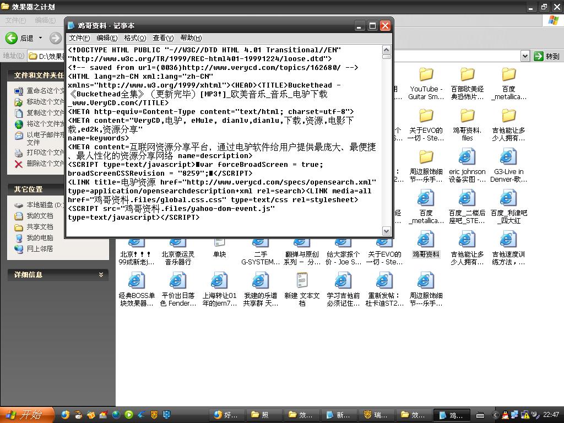Screen dimensions: 564x423
Task: Open the 新建 文本文档 text file
Action: [x=302, y=281]
